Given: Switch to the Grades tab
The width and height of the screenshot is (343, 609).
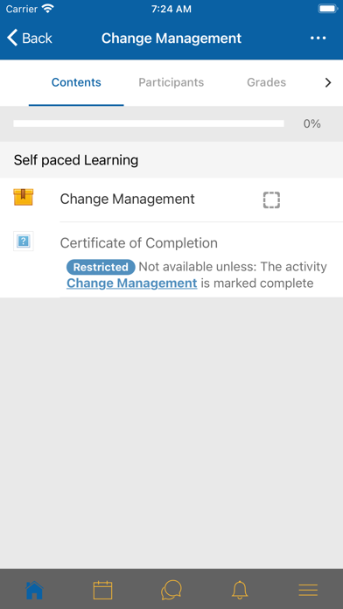Looking at the screenshot, I should 267,82.
